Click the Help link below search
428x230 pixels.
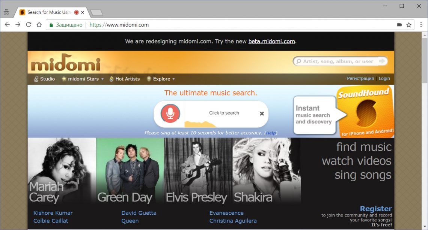coord(271,133)
